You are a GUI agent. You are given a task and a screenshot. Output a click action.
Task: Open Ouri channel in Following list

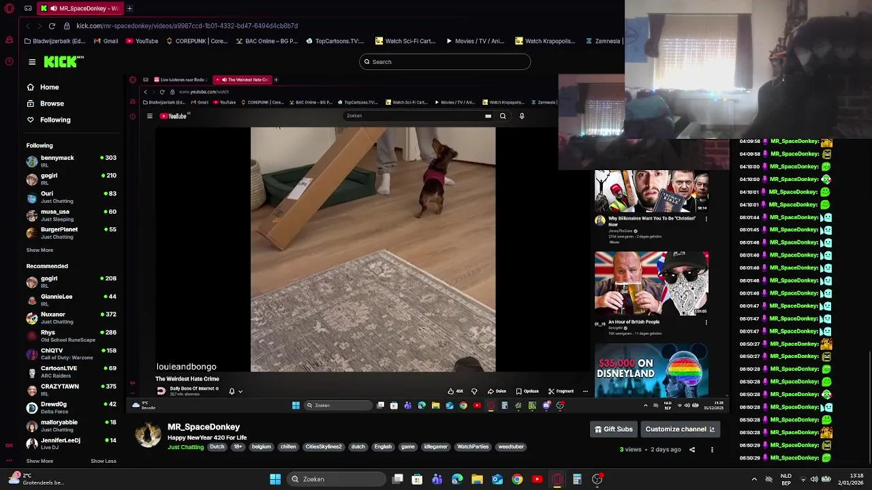click(72, 197)
